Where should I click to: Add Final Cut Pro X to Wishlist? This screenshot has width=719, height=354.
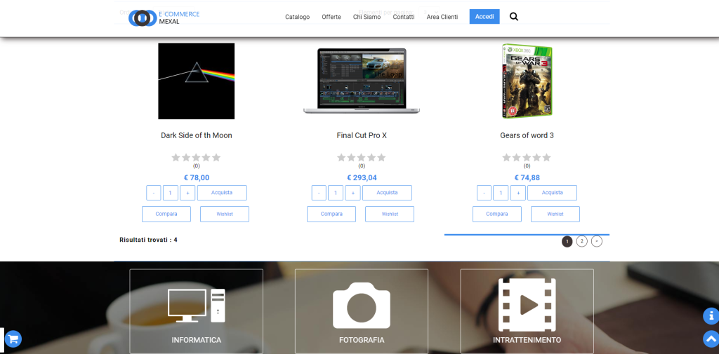point(390,215)
